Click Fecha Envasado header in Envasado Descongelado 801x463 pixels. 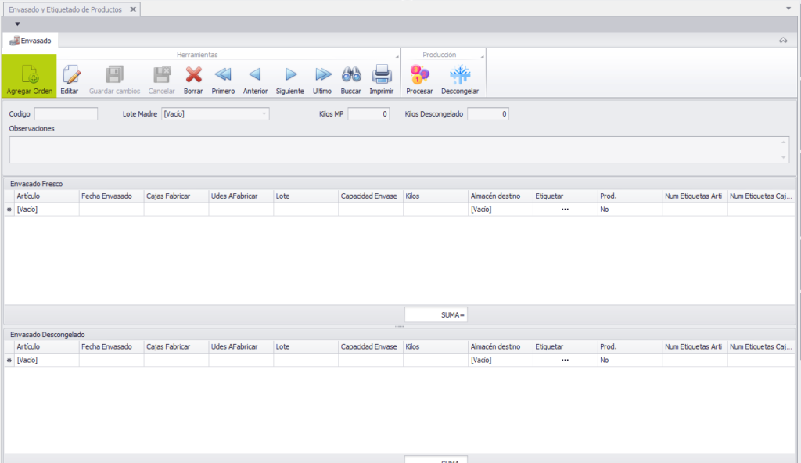pos(111,346)
